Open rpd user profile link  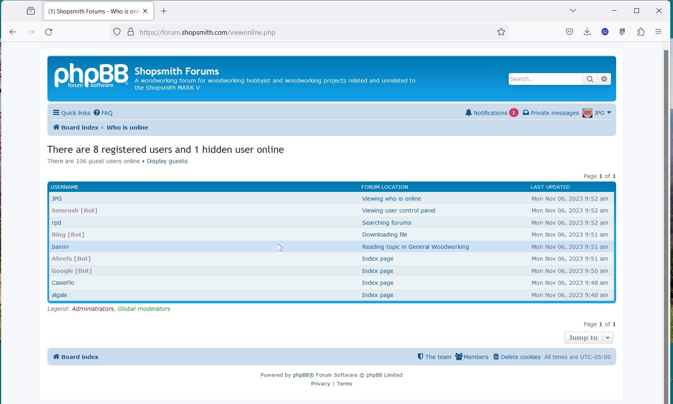point(56,223)
